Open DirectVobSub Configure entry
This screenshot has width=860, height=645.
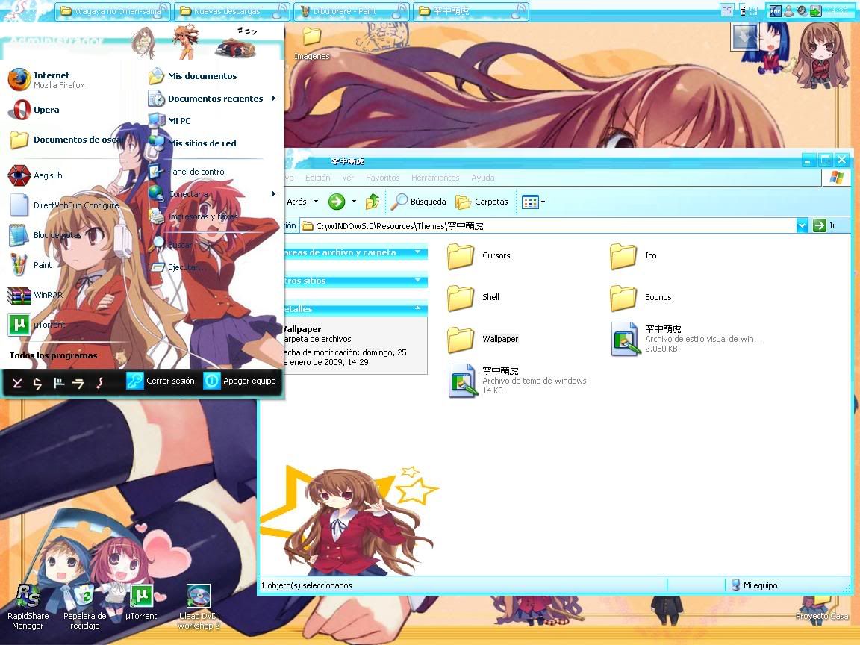(x=65, y=205)
